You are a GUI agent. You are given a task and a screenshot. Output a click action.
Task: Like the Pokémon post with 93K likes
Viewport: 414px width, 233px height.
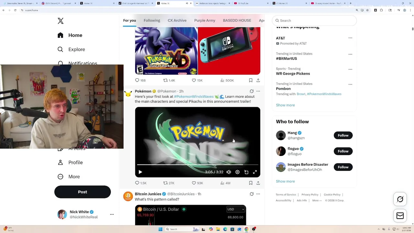tap(197, 183)
